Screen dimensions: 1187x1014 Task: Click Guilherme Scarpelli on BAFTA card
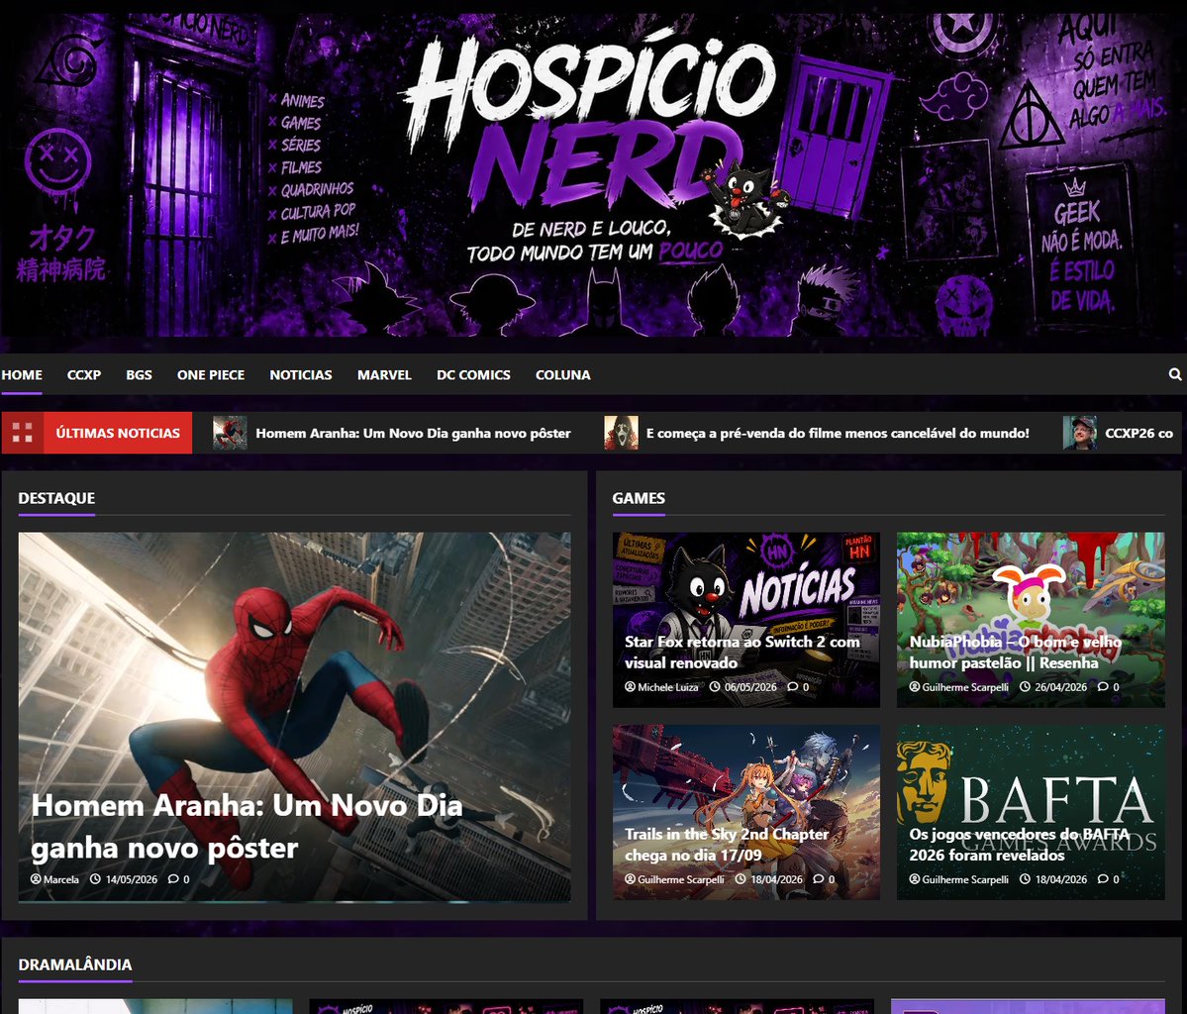965,879
